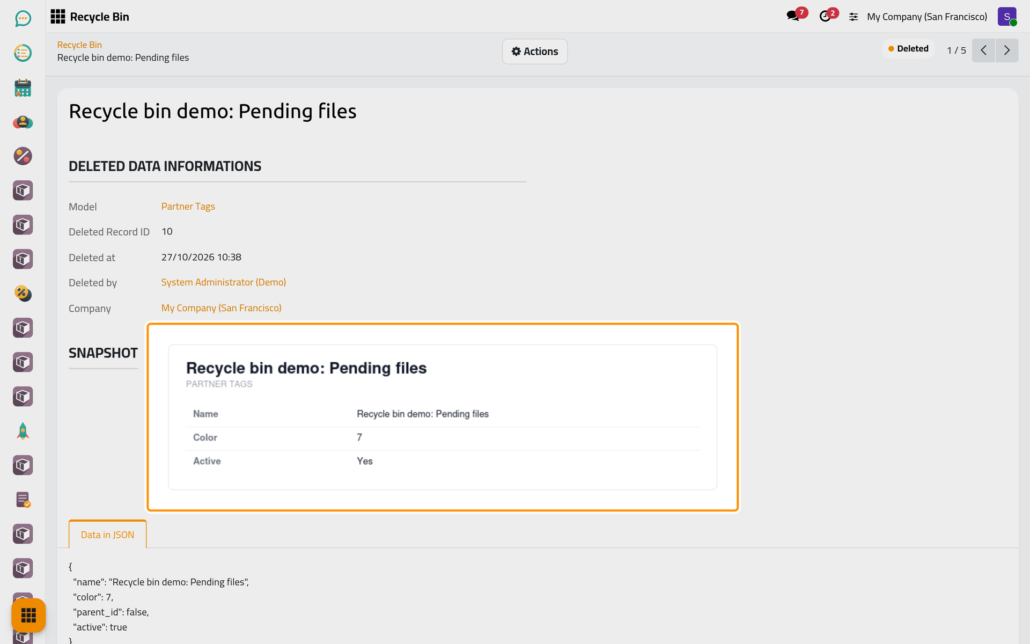Click the JSON line "parent_id": false
The width and height of the screenshot is (1030, 644).
[x=111, y=612]
